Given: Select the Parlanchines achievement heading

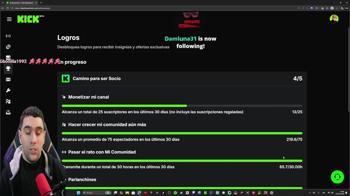Looking at the screenshot, I should (82, 179).
